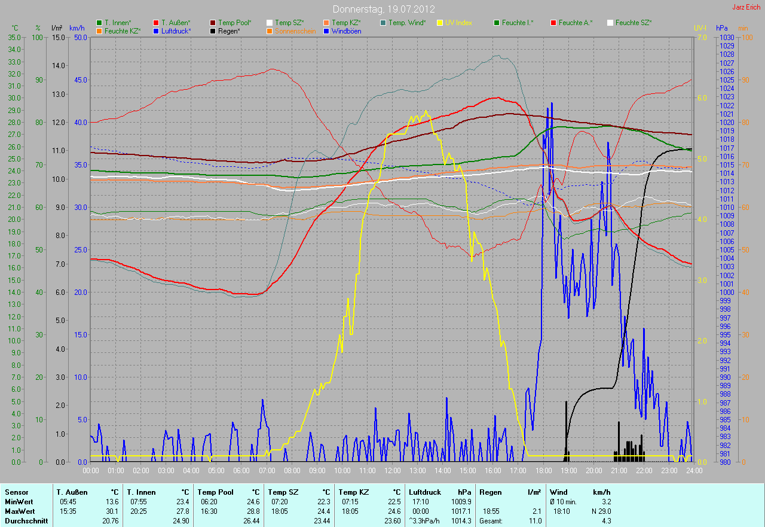Click the dark red Temp Pool legend marker
The image size is (765, 527).
coord(213,23)
